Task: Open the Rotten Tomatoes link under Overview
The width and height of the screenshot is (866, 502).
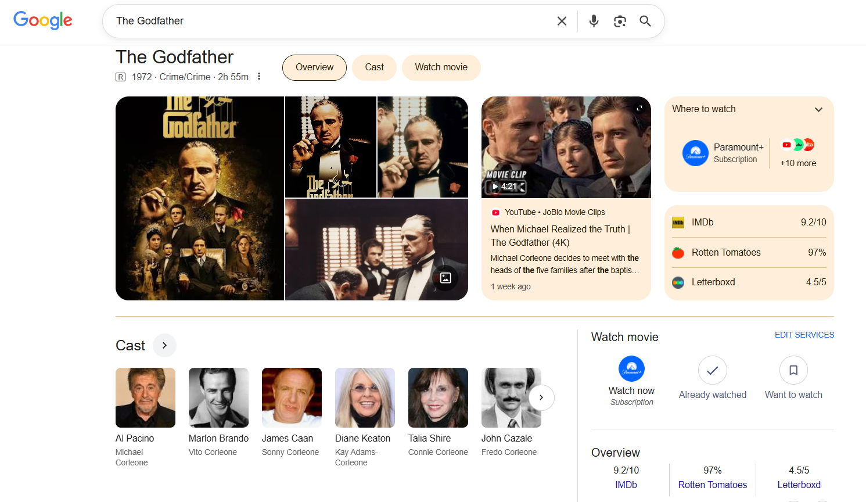Action: coord(713,485)
